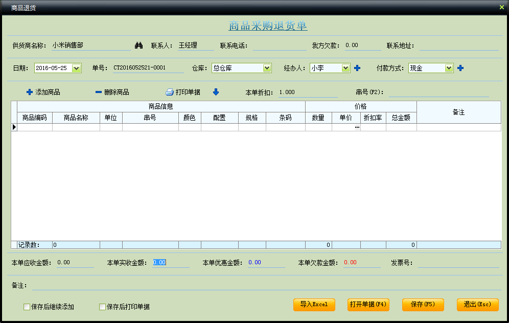Click the 发票号 input field
This screenshot has height=323, width=509.
tap(458, 263)
